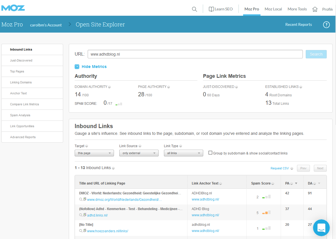336x239 pixels.
Task: Click the Hide Metrics link
Action: [x=94, y=67]
